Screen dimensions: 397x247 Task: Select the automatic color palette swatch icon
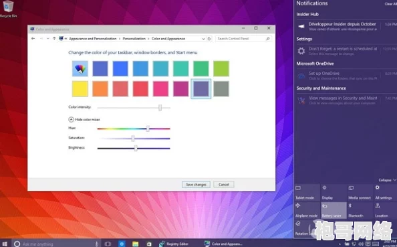[x=80, y=68]
